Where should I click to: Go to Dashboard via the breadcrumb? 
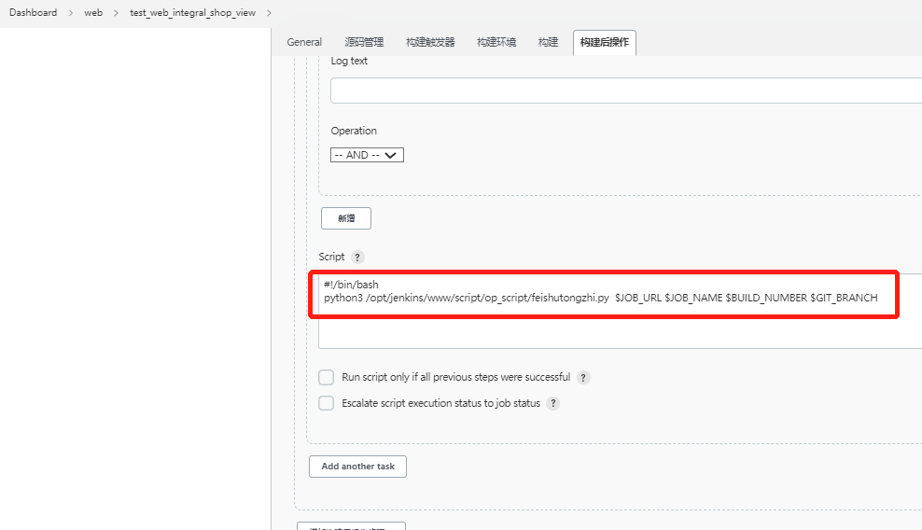pos(33,13)
